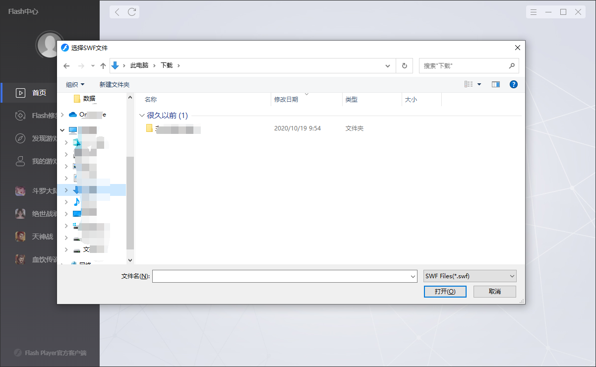
Task: Click the 搜索"下载" search box
Action: click(469, 65)
